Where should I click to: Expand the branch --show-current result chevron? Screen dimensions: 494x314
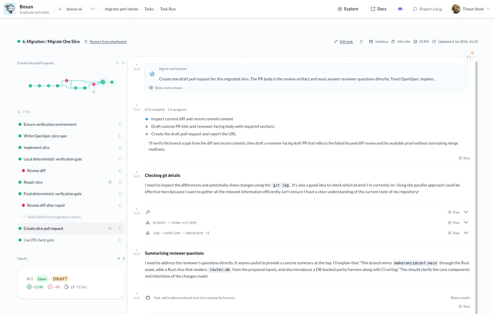click(466, 222)
